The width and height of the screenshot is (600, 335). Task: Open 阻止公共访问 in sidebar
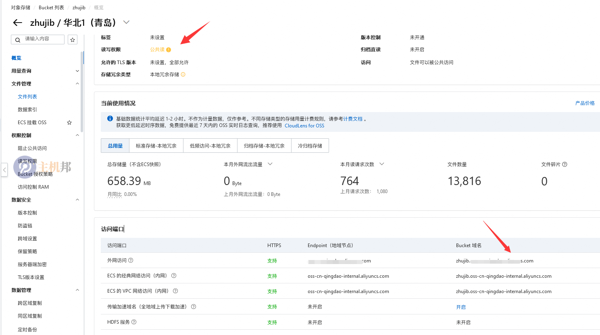coord(32,148)
